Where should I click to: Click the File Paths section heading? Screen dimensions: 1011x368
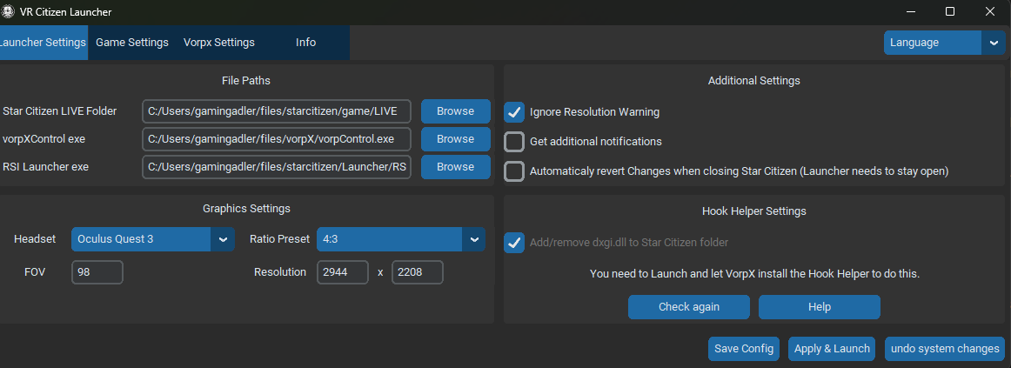[245, 81]
